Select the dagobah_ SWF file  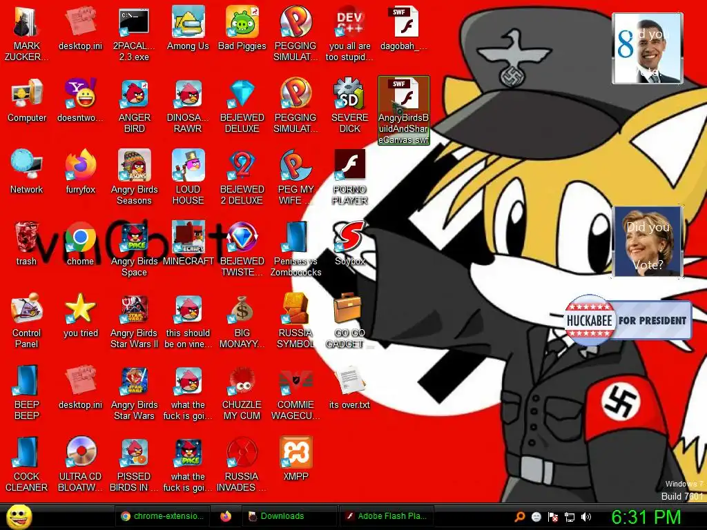[403, 28]
